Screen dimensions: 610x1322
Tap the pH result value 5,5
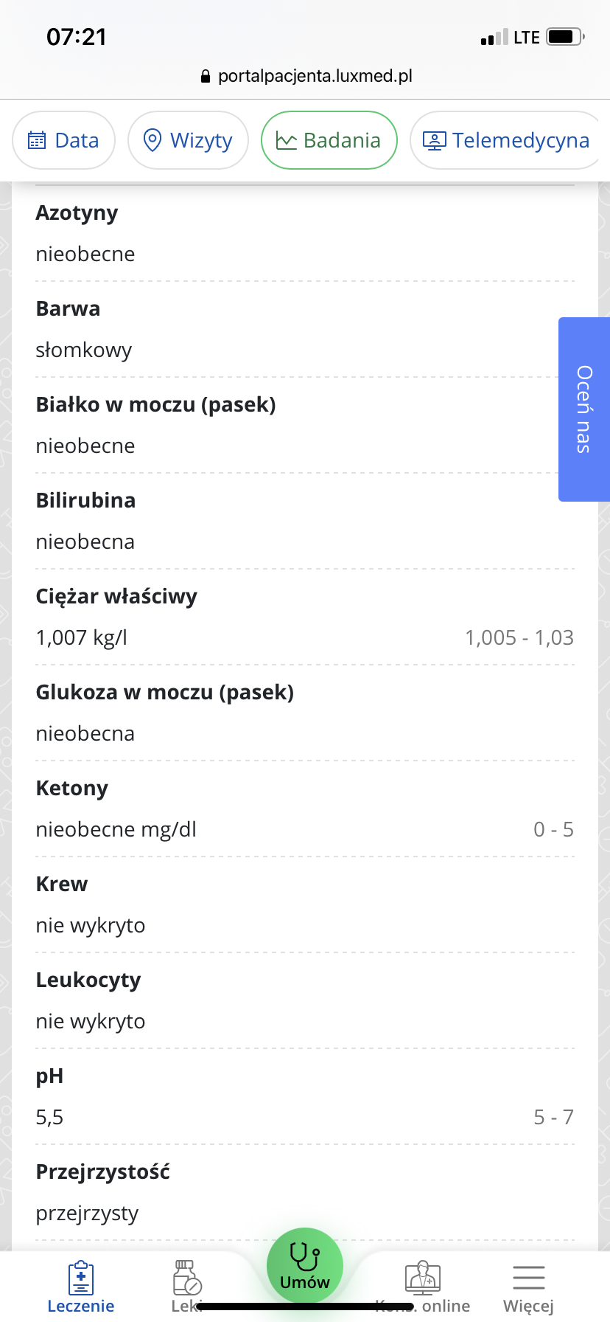click(x=49, y=1118)
